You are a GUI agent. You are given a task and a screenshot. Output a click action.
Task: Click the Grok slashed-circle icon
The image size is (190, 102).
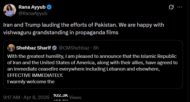171,7
